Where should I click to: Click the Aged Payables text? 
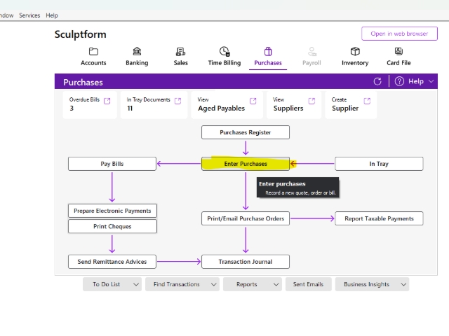[222, 108]
